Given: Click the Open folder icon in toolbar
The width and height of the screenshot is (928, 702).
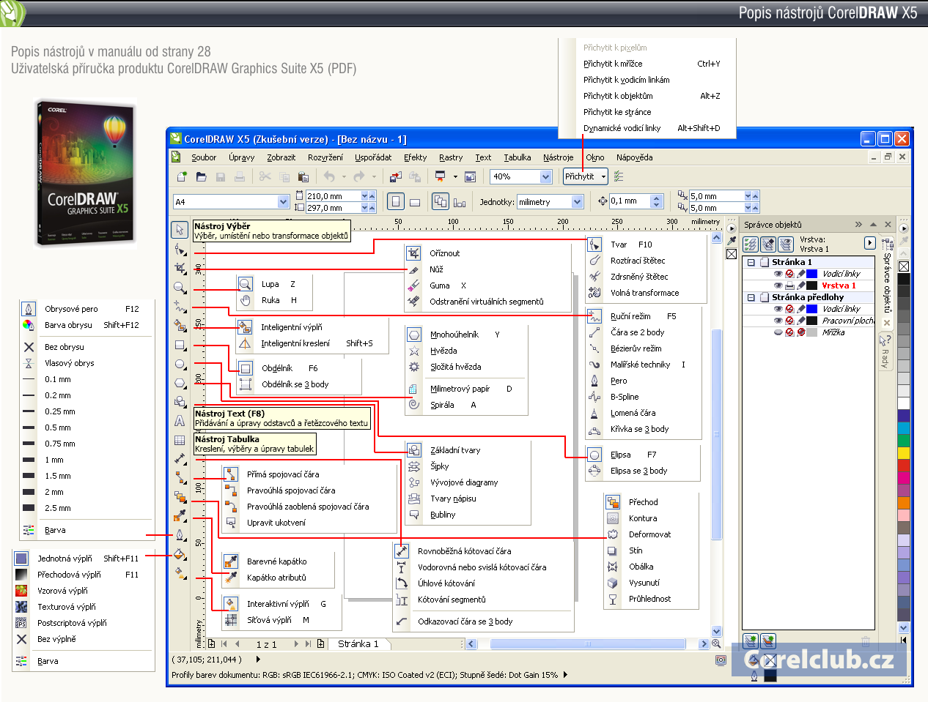Looking at the screenshot, I should pos(201,177).
